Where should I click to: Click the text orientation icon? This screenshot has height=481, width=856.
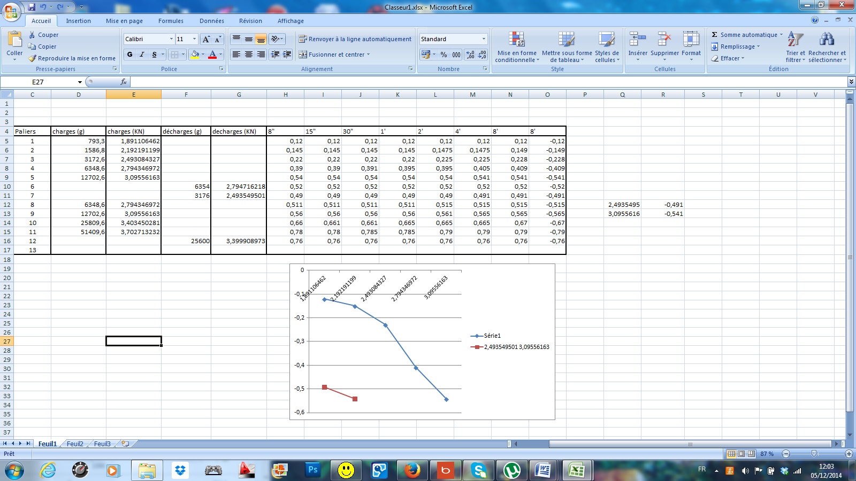(x=276, y=39)
